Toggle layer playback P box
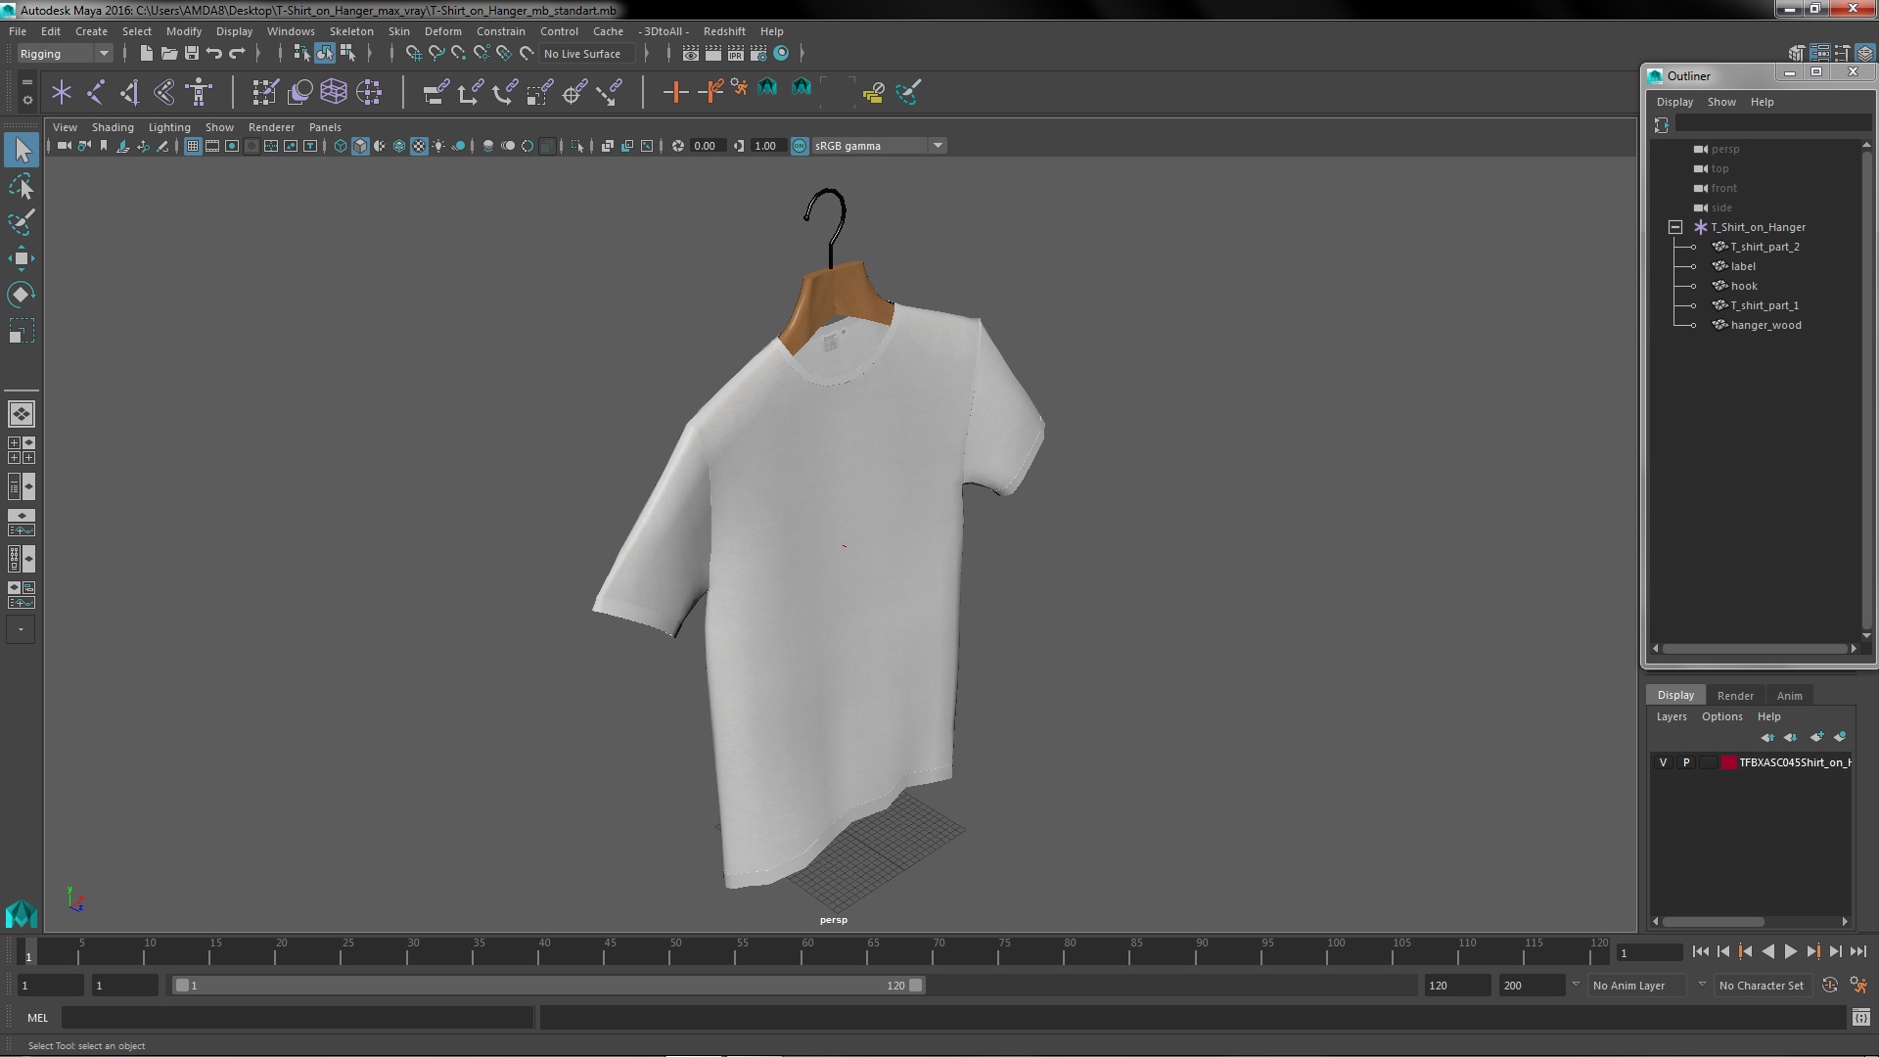Image resolution: width=1879 pixels, height=1057 pixels. point(1685,762)
